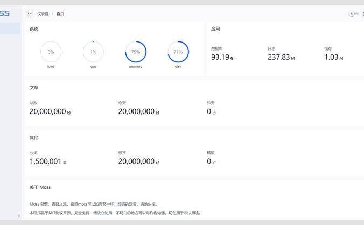Screen dimensions: 364x225
Task: Click the document icon beside 今天 count
Action: coord(157,112)
